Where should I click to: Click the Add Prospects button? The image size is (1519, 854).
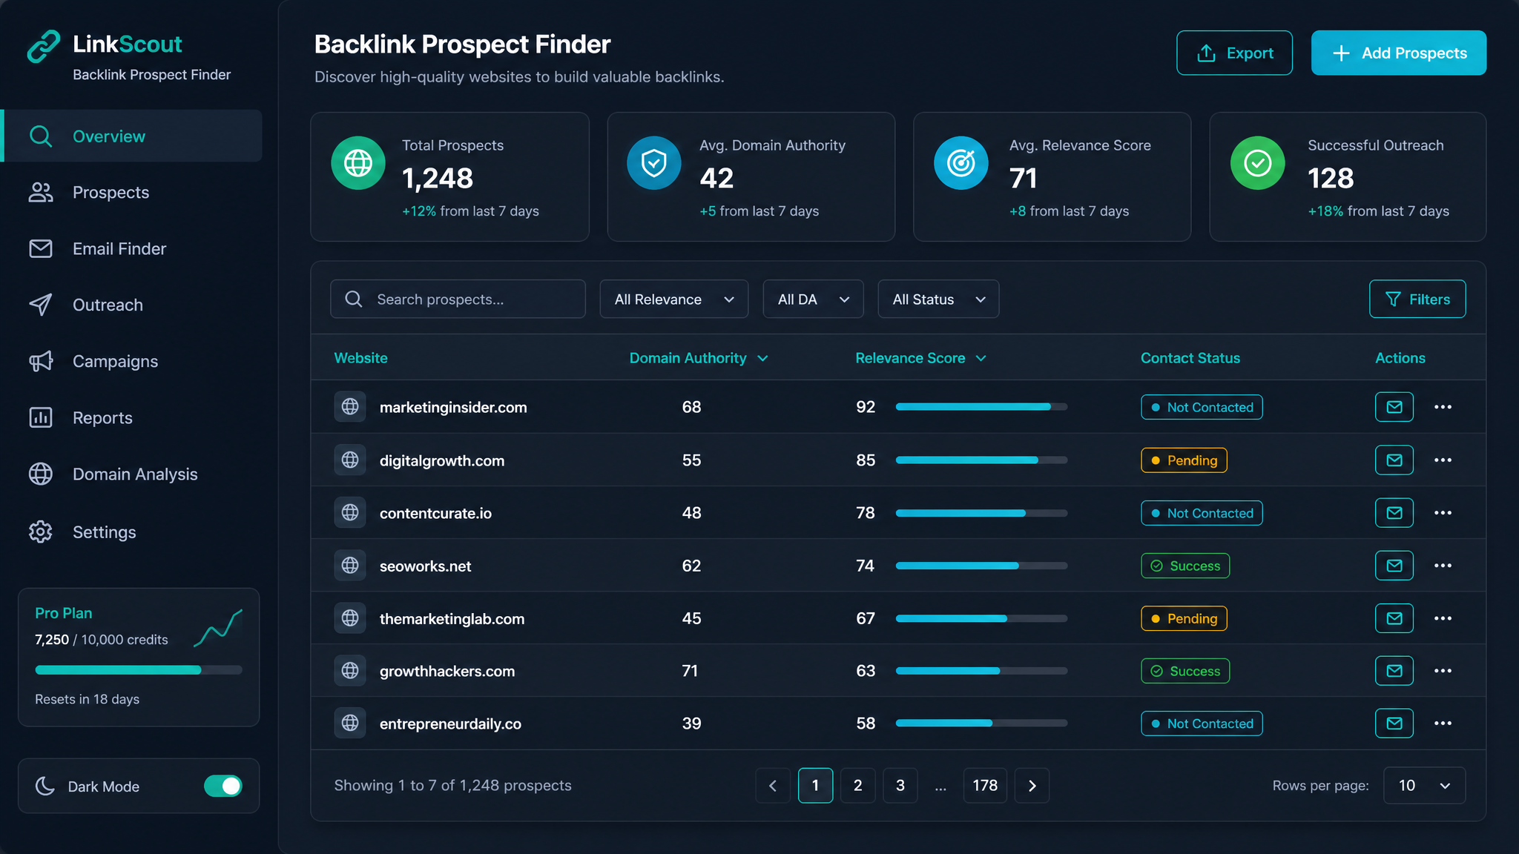1398,53
